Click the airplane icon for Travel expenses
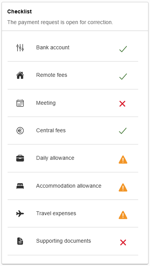This screenshot has height=266, width=150. coord(20,214)
